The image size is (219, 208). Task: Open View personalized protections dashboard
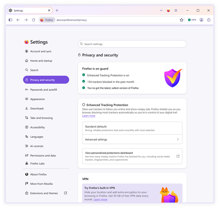132,156
